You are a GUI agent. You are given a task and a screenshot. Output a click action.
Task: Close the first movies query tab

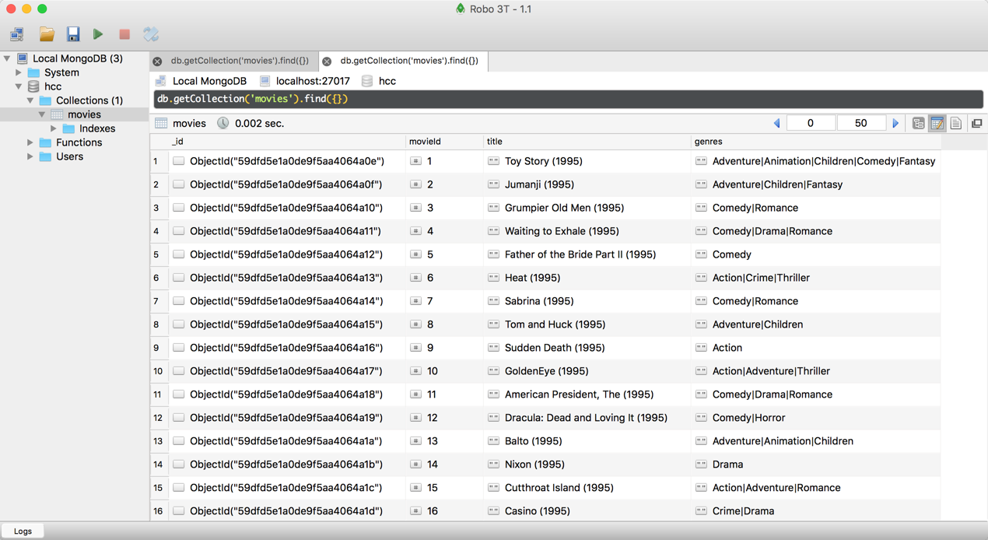tap(158, 61)
